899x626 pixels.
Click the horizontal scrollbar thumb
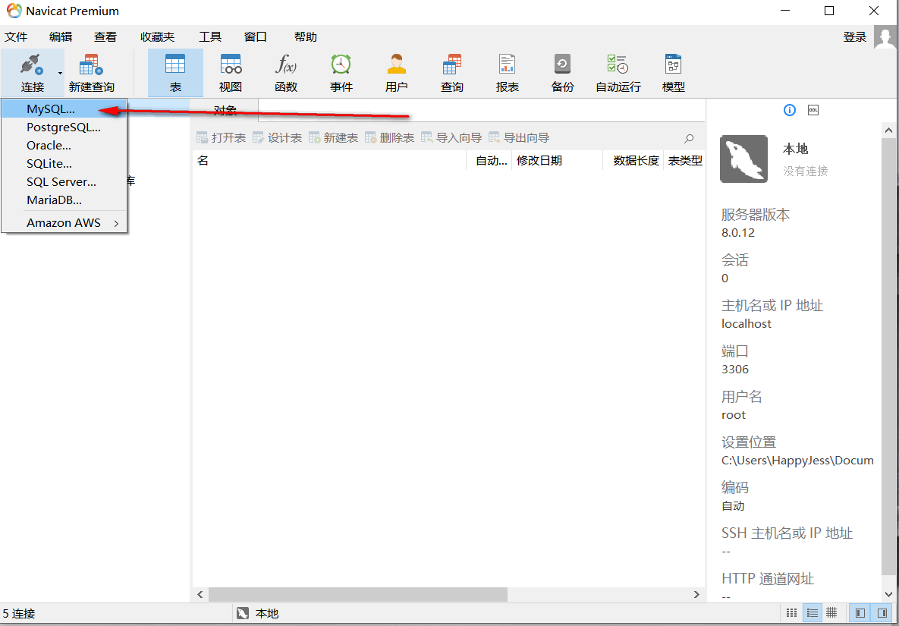pyautogui.click(x=358, y=594)
